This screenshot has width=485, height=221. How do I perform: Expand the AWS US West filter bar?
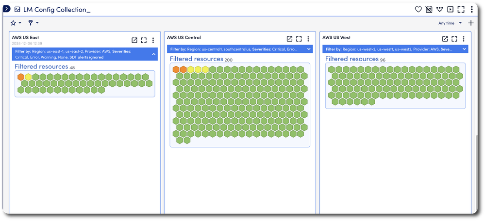(x=464, y=49)
